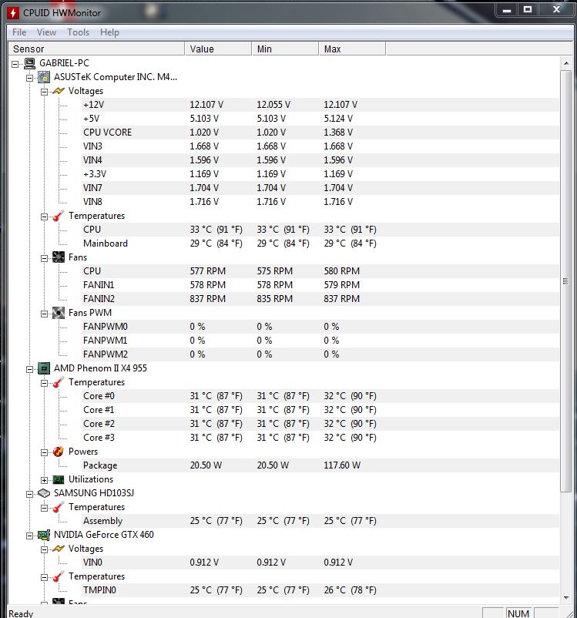The width and height of the screenshot is (577, 618).
Task: Click the motherboard Voltages lightning icon
Action: tap(59, 91)
